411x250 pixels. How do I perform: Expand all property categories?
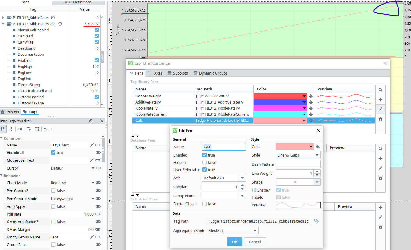coord(28,129)
